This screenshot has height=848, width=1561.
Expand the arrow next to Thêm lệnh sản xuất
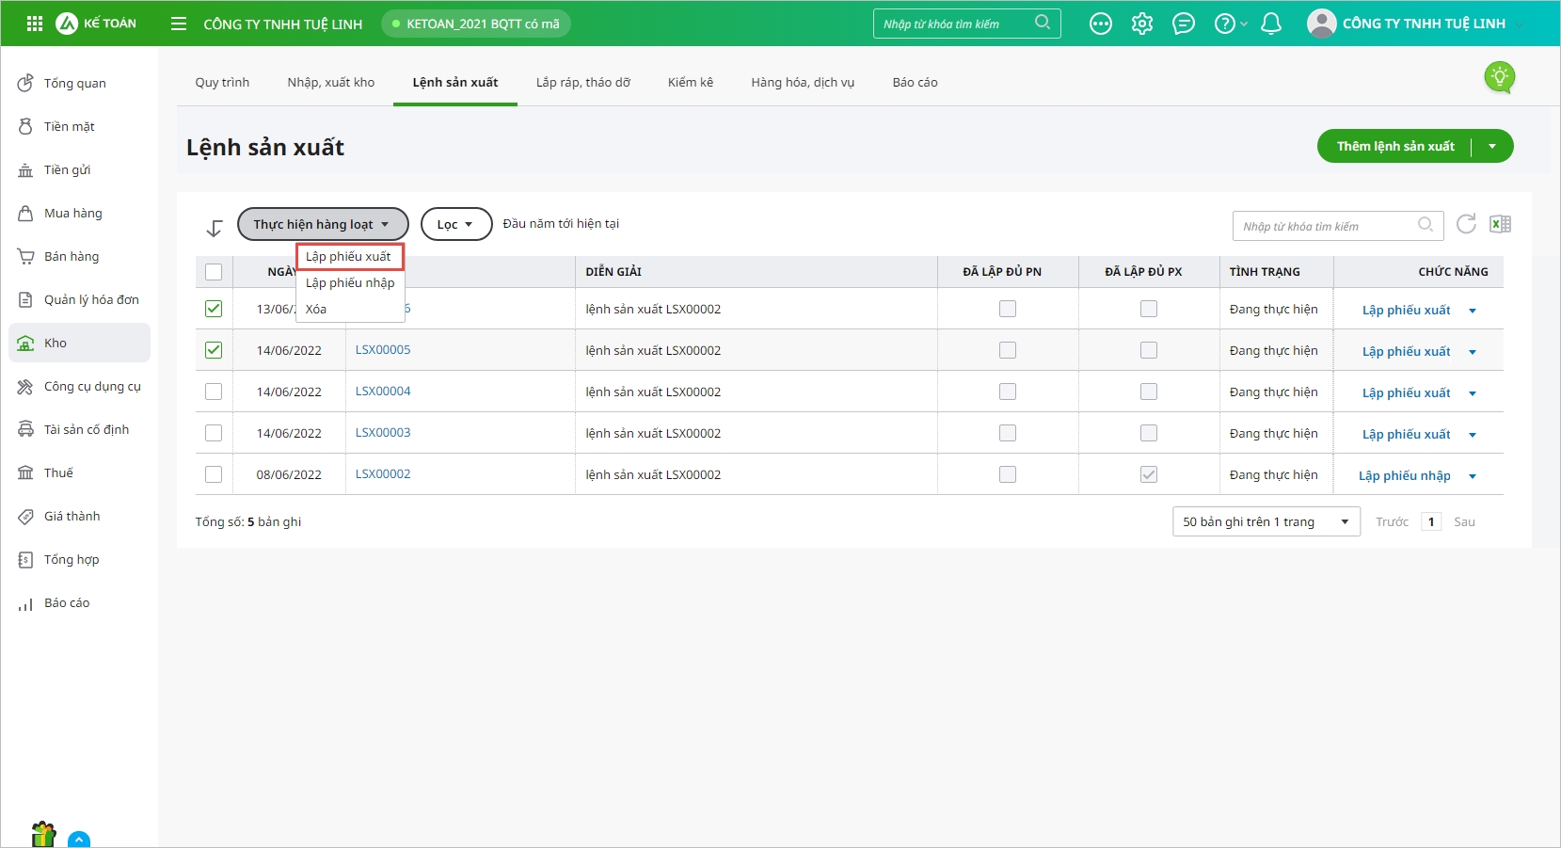tap(1492, 146)
